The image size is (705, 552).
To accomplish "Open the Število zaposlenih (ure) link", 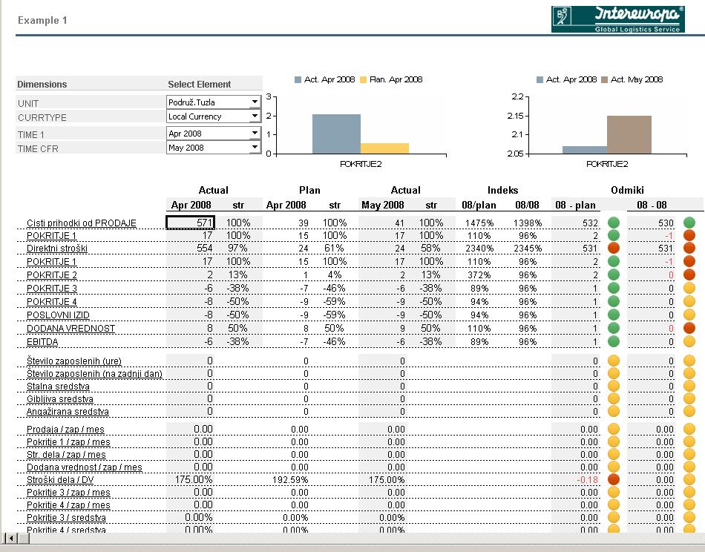I will 74,361.
